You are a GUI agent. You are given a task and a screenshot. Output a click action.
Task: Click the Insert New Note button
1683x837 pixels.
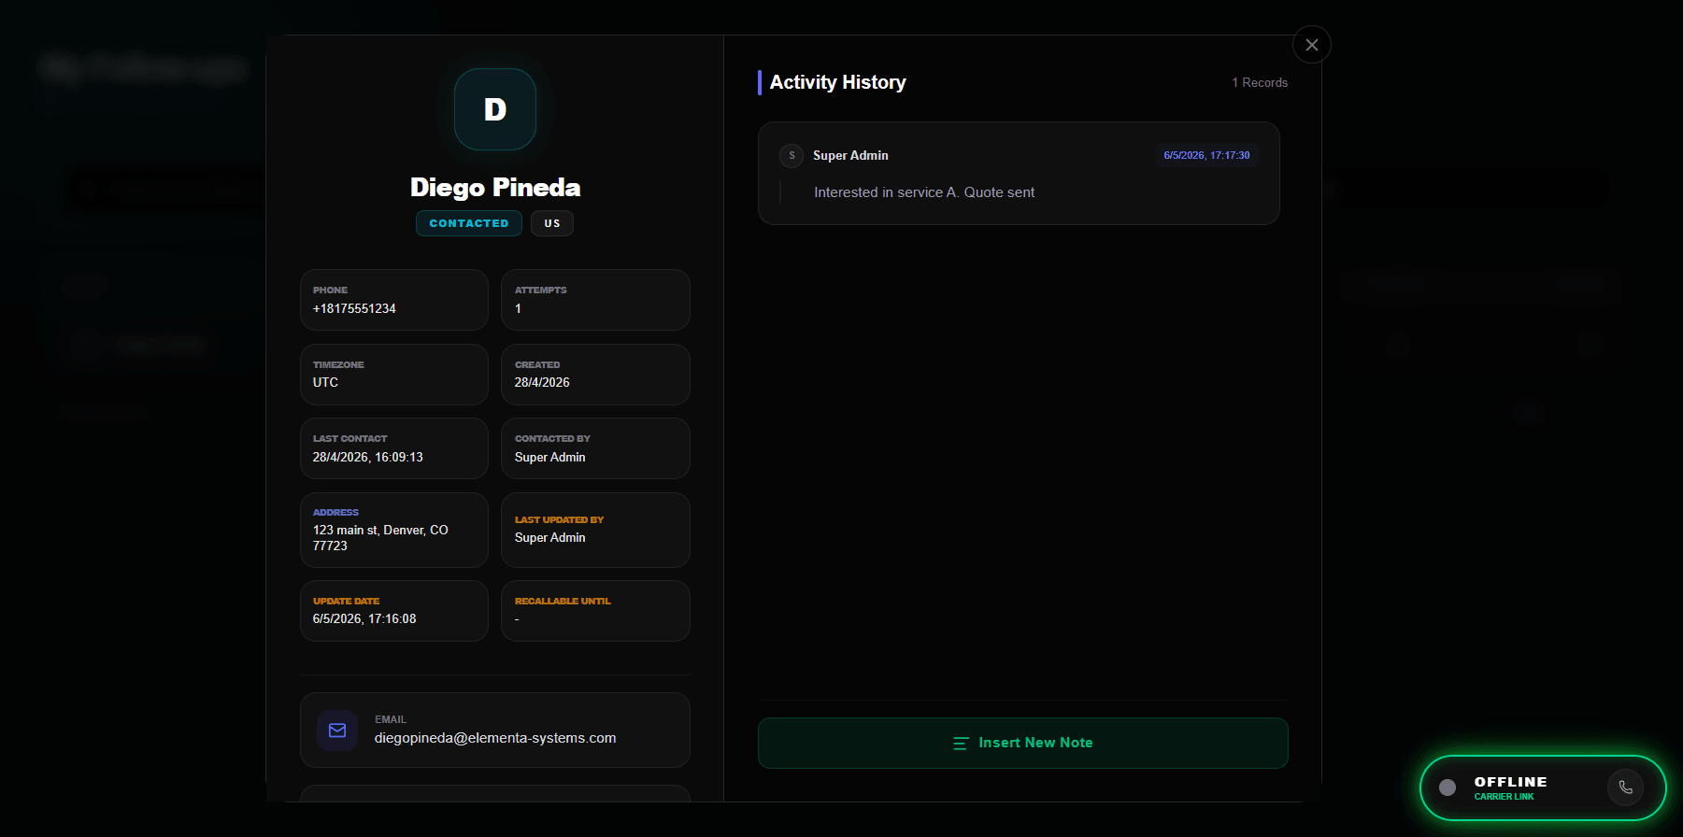point(1022,743)
